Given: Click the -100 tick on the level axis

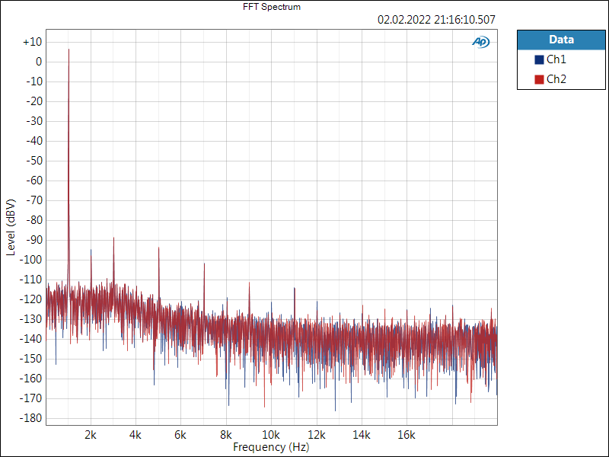Looking at the screenshot, I should coord(31,260).
